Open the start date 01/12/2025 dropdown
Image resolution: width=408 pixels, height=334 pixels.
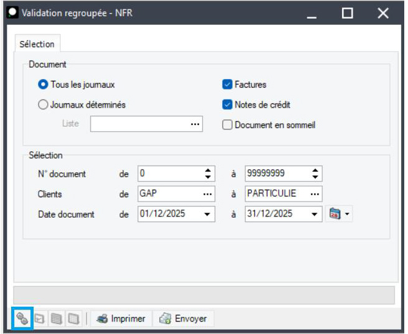click(207, 214)
